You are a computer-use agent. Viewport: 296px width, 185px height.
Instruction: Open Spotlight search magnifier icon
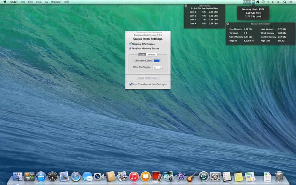[285, 2]
